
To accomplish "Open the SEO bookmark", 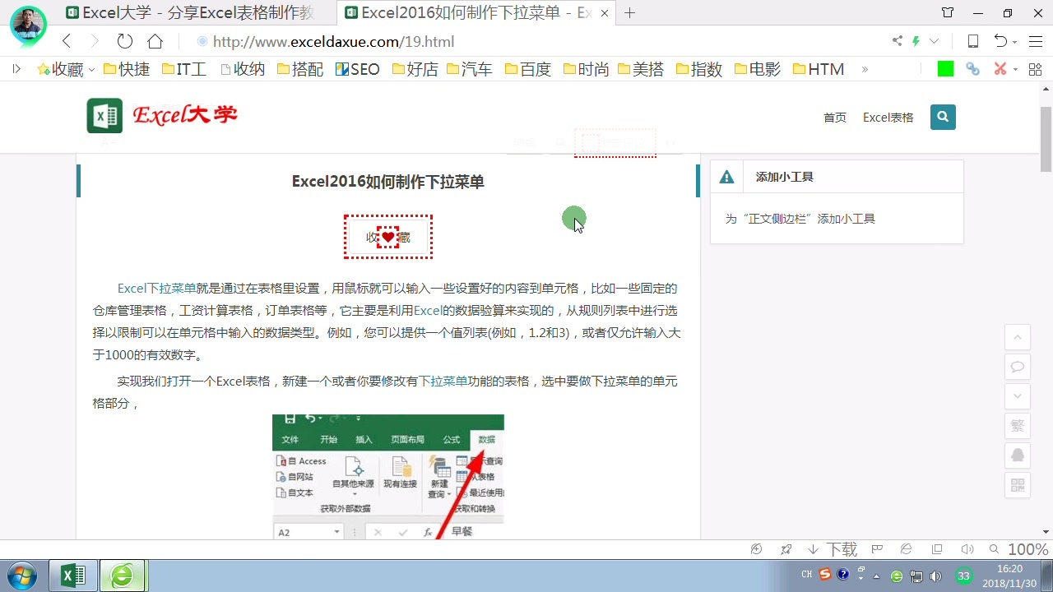I will pyautogui.click(x=357, y=70).
